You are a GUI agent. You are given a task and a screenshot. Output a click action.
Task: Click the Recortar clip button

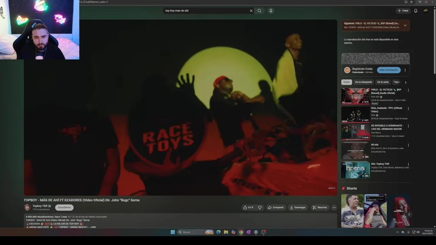tap(320, 207)
